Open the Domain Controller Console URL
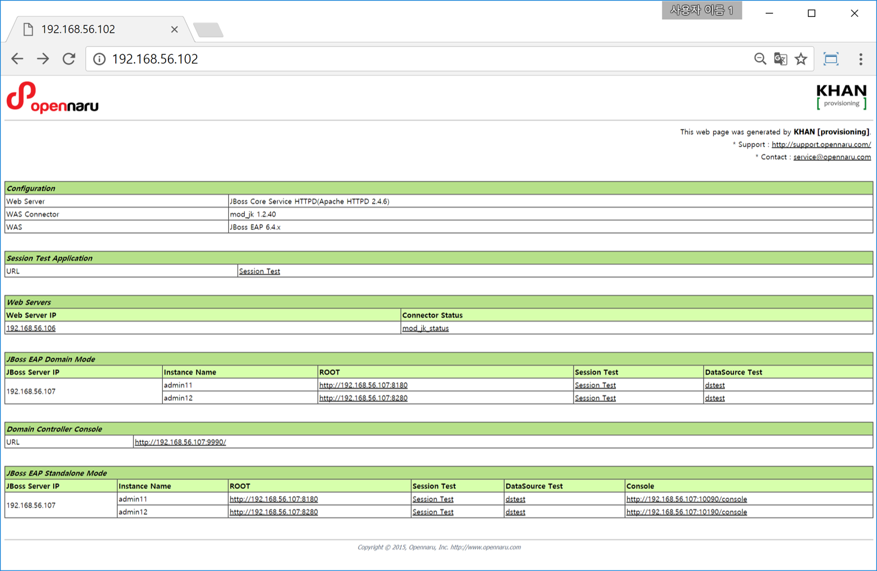Screen dimensions: 877x571 tap(180, 442)
